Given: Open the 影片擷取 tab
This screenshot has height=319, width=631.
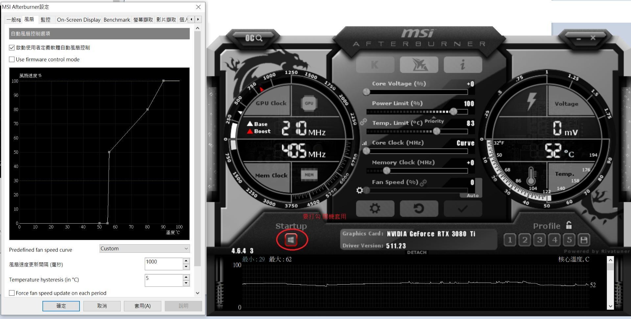Looking at the screenshot, I should (x=166, y=20).
